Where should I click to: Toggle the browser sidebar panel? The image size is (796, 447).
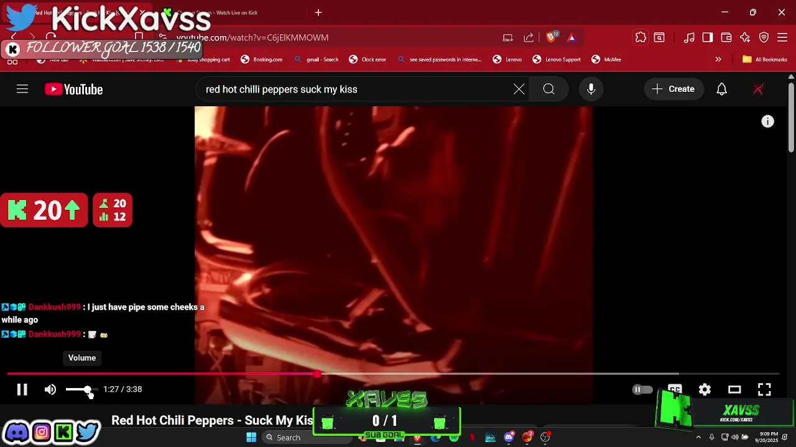[x=708, y=38]
